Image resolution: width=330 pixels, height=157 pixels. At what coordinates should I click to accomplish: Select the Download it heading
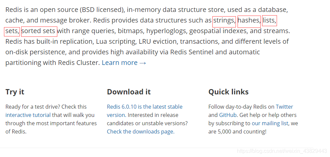129,92
